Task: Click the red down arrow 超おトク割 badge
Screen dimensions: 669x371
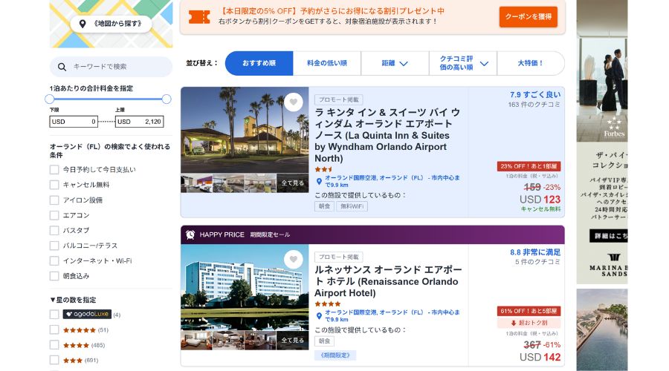Action: click(x=529, y=323)
